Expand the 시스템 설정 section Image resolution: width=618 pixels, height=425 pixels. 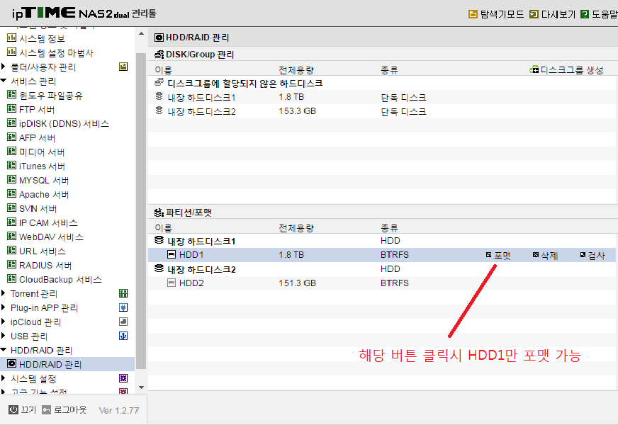click(x=4, y=378)
